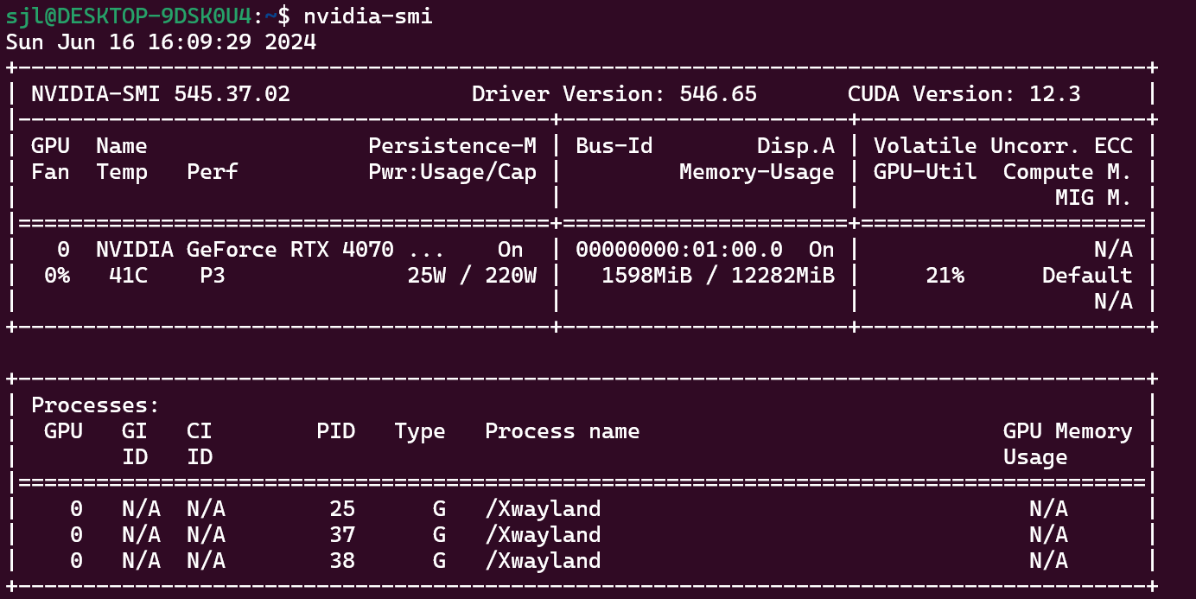
Task: Click the /Xwayland entry for PID 37
Action: 543,535
